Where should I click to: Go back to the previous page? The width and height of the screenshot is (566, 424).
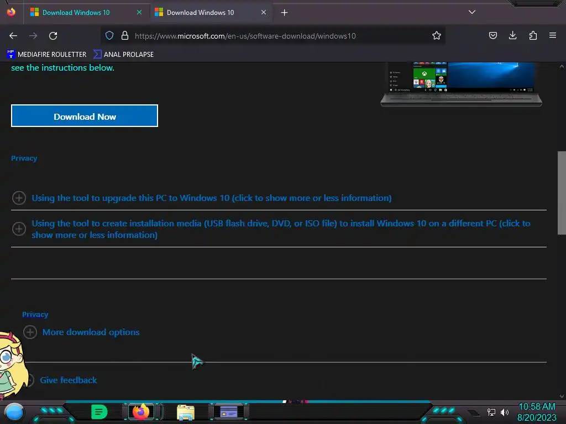tap(13, 36)
